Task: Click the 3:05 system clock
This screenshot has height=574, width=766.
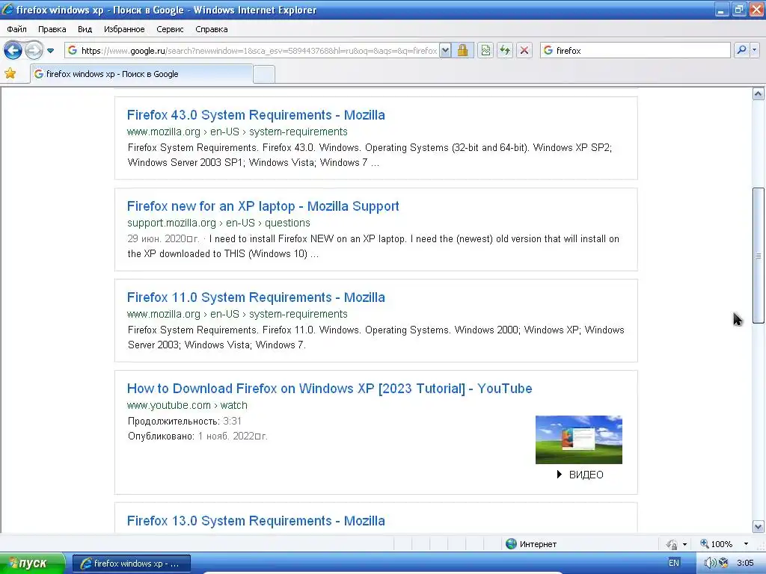Action: 745,563
